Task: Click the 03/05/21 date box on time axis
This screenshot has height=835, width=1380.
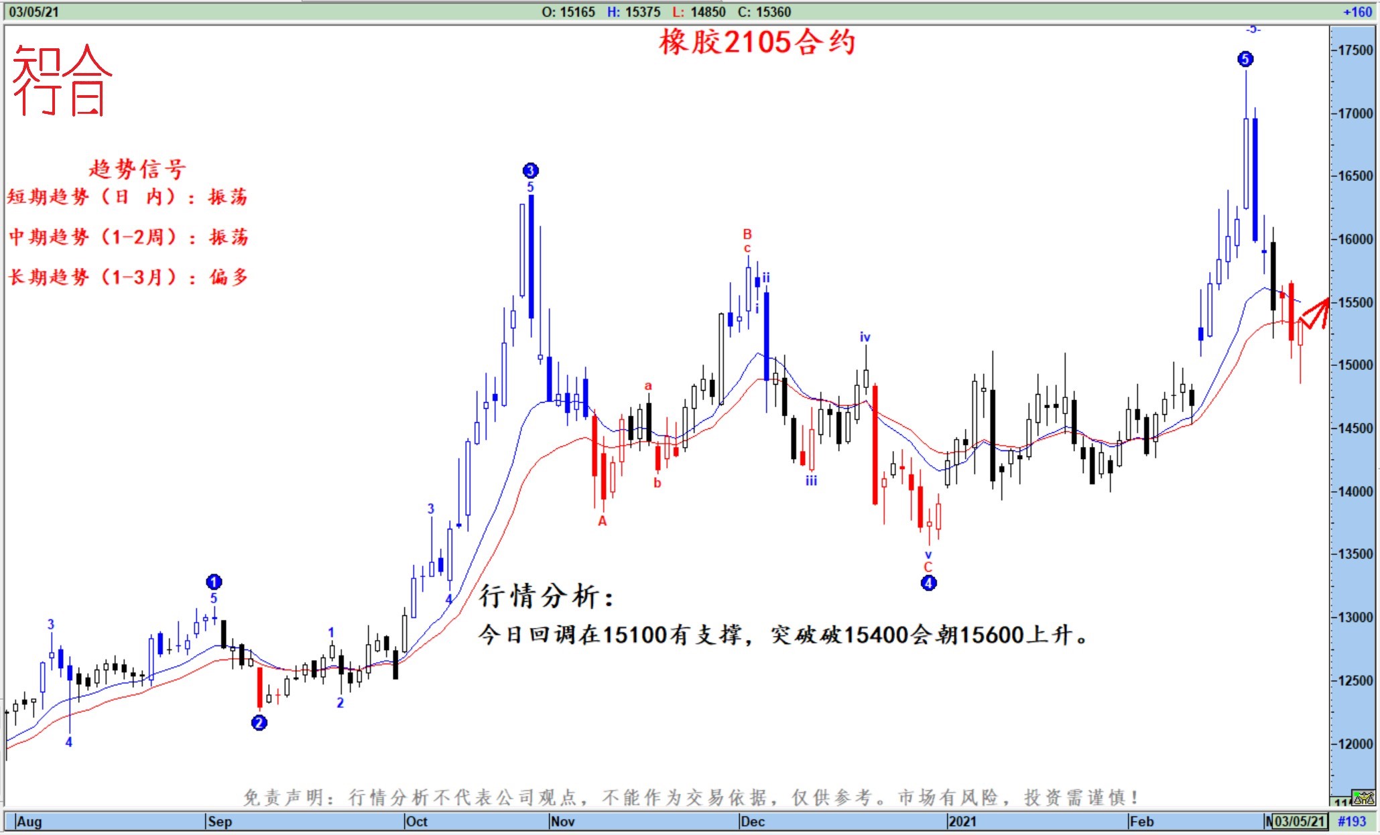Action: pyautogui.click(x=1300, y=821)
